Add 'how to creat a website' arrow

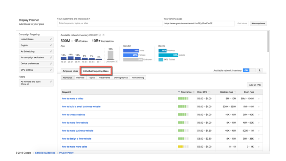(259, 114)
